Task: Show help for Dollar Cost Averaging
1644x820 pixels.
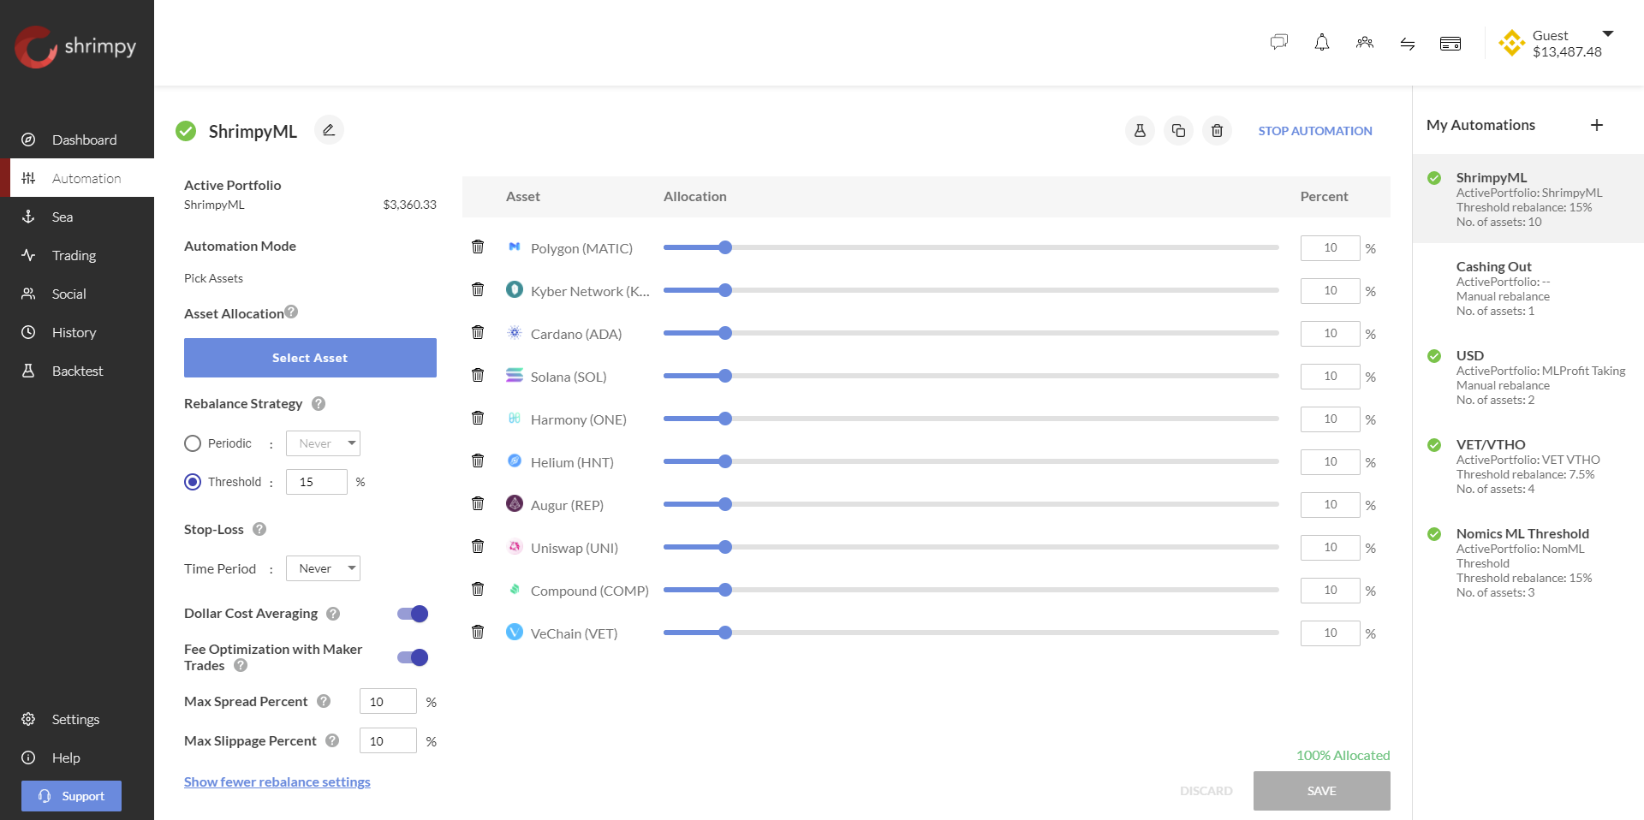Action: tap(333, 614)
